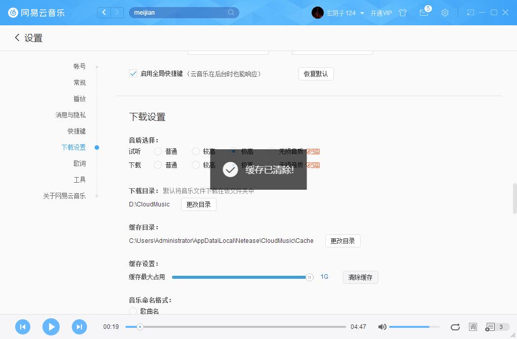Adjust the 缓存最大占用 cache size slider
This screenshot has height=339, width=517.
(x=309, y=277)
